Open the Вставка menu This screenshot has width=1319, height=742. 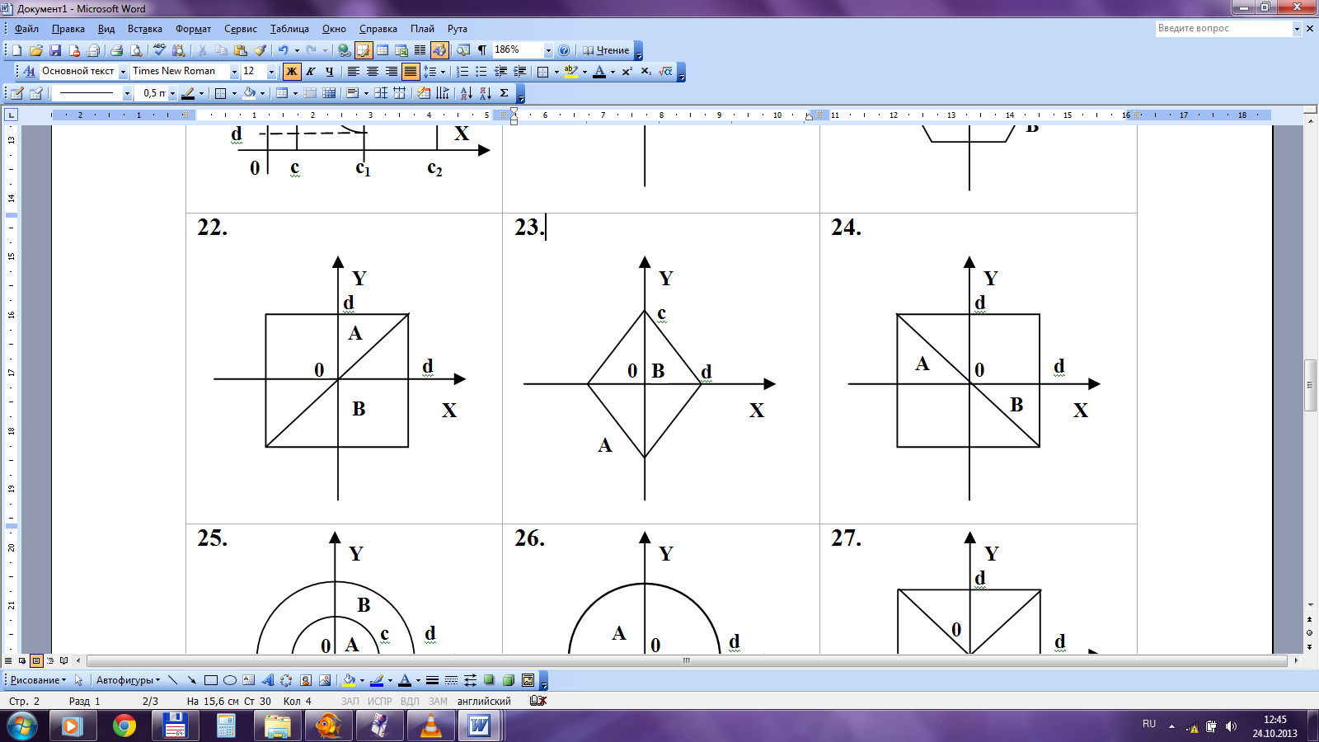pos(144,29)
